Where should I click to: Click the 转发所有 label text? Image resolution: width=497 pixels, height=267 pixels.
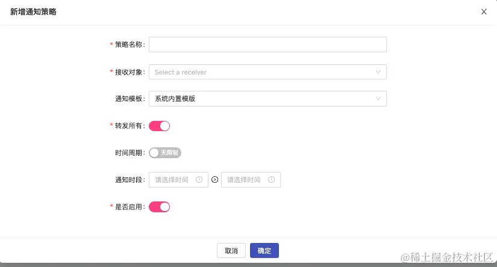[128, 126]
